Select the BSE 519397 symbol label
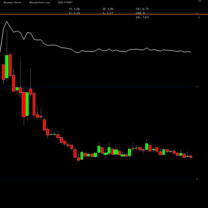Viewport: 208px width, 208px height. (65, 2)
